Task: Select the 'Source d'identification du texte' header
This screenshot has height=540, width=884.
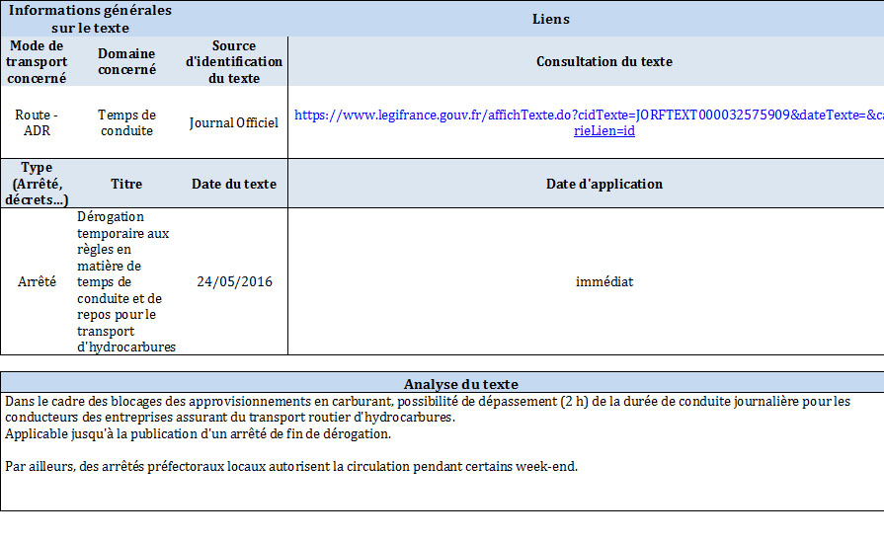Action: (234, 61)
